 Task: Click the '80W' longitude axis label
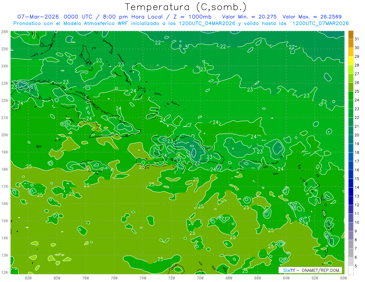(x=57, y=278)
